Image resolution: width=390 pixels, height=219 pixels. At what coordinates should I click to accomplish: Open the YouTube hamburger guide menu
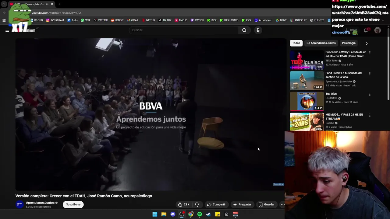tap(7, 30)
